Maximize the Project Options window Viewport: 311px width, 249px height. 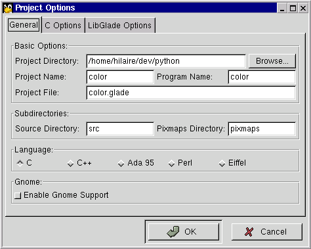(293, 9)
